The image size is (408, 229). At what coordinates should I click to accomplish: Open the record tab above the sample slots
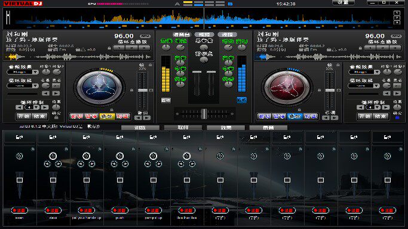[x=268, y=128]
